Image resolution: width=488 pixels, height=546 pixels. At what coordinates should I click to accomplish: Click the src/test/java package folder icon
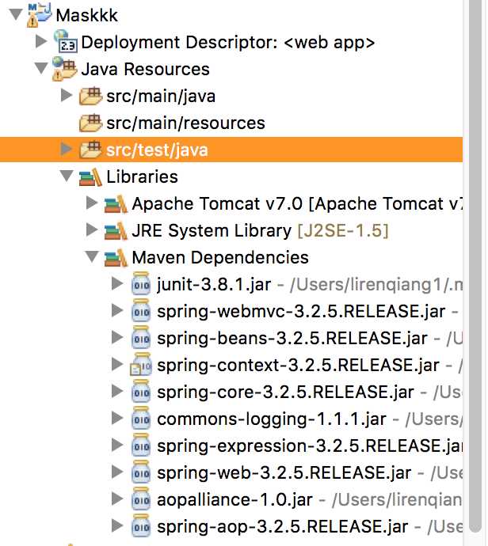tap(90, 150)
